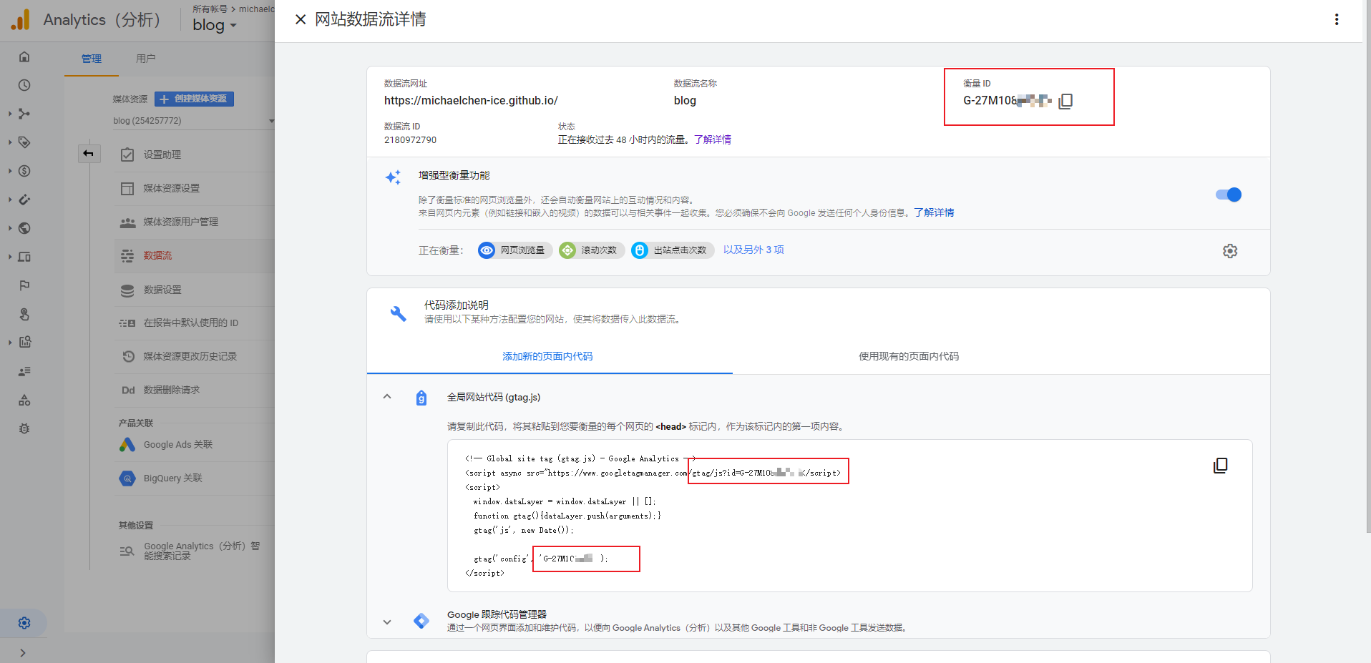Copy the measurement ID with the copy icon

[x=1065, y=101]
